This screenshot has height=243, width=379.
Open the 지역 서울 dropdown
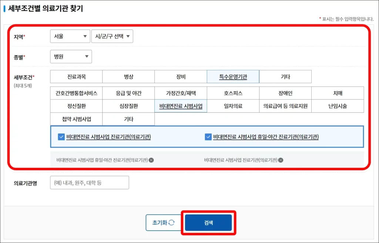click(x=70, y=36)
